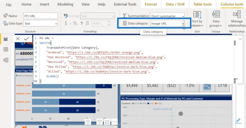This screenshot has width=246, height=128.
Task: Click BLANK() in the formula
Action: click(52, 76)
